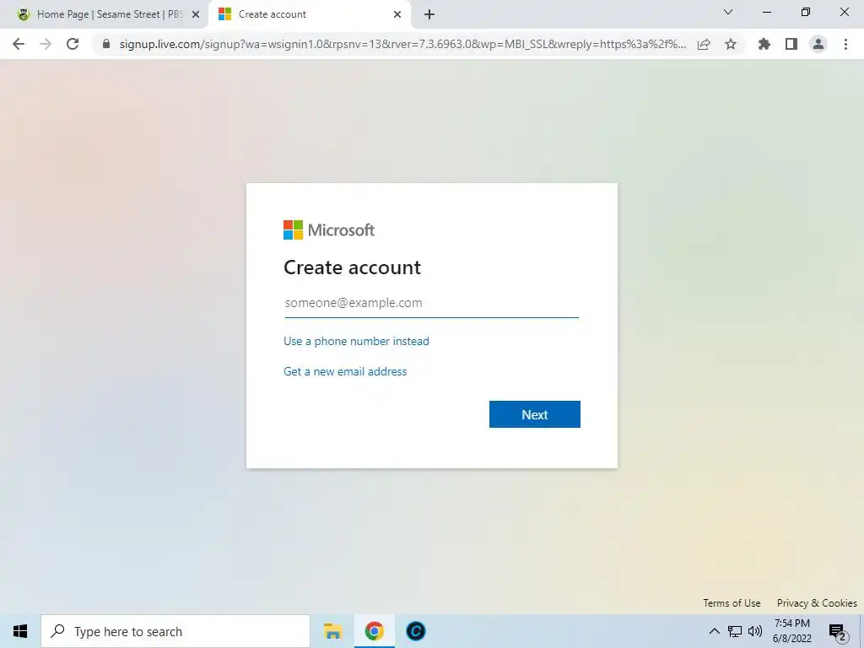Open the Chrome profile avatar menu

click(x=818, y=44)
